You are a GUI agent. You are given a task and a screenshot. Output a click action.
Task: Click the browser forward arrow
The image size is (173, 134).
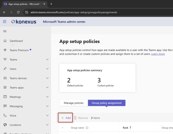point(11,12)
